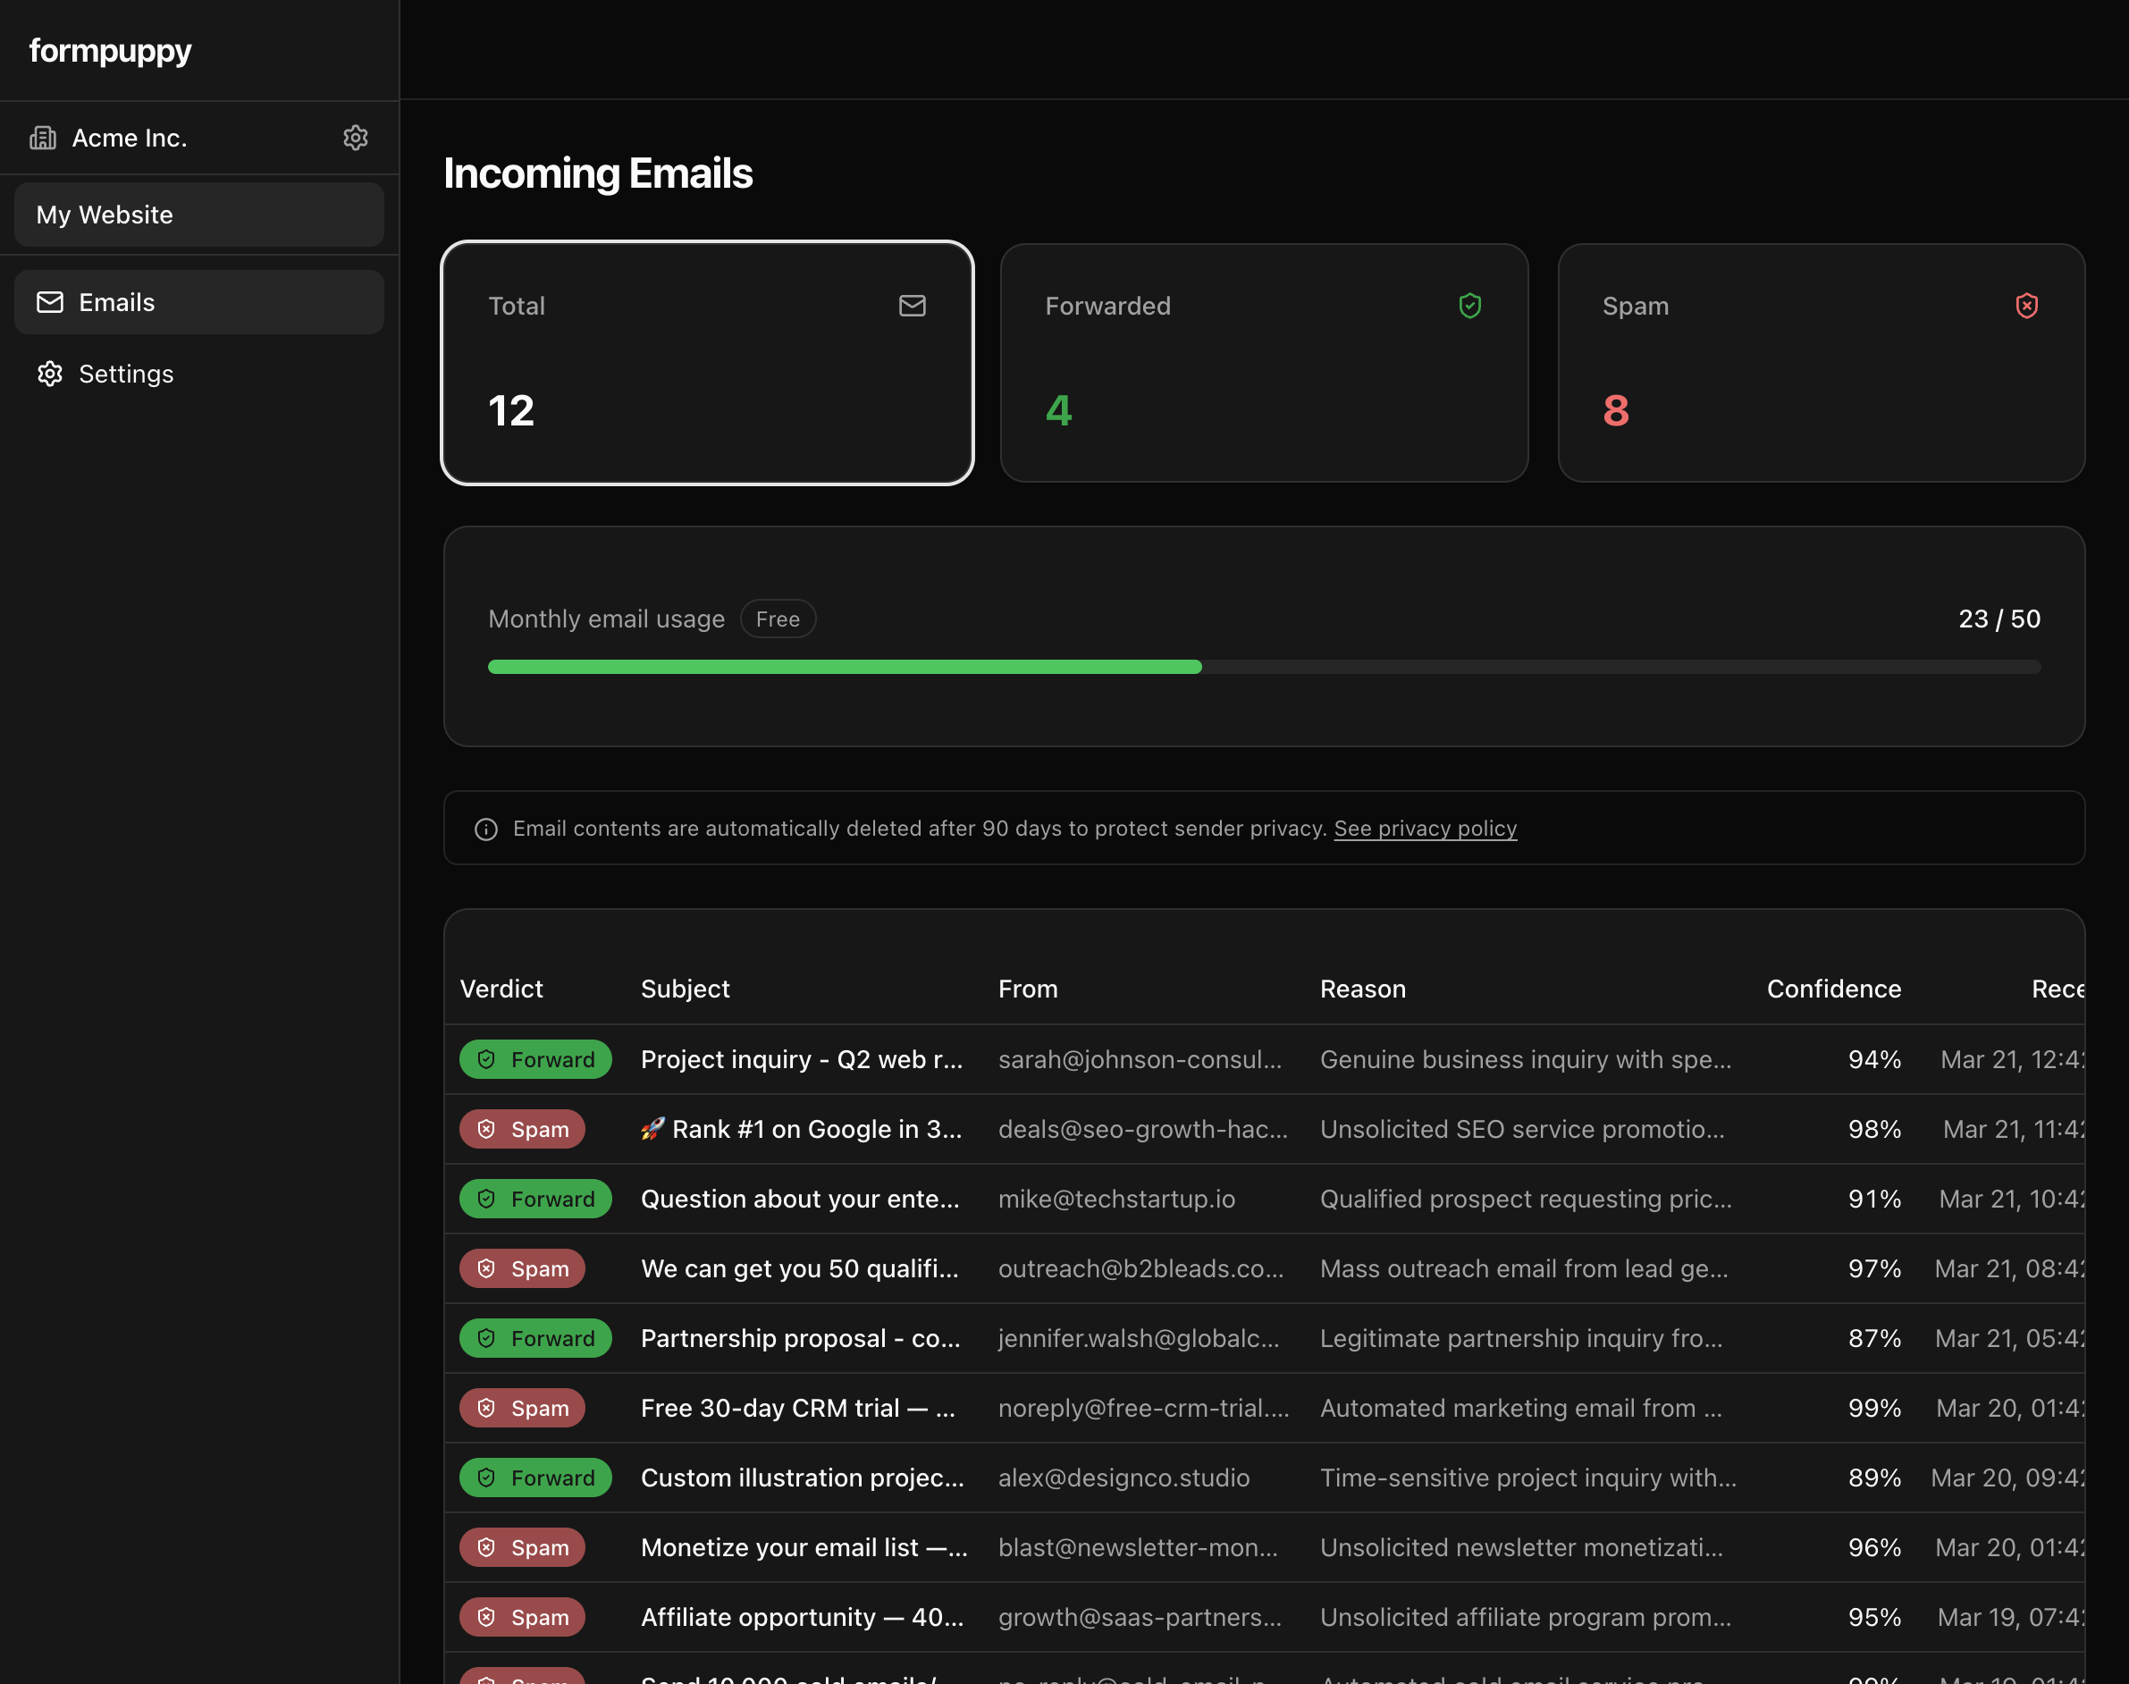The height and width of the screenshot is (1684, 2129).
Task: Click the monthly email usage progress bar
Action: click(1264, 668)
